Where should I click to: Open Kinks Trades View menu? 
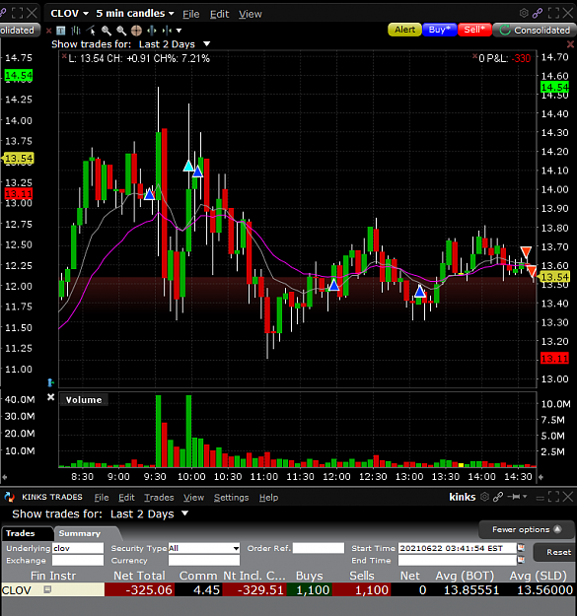coord(193,498)
